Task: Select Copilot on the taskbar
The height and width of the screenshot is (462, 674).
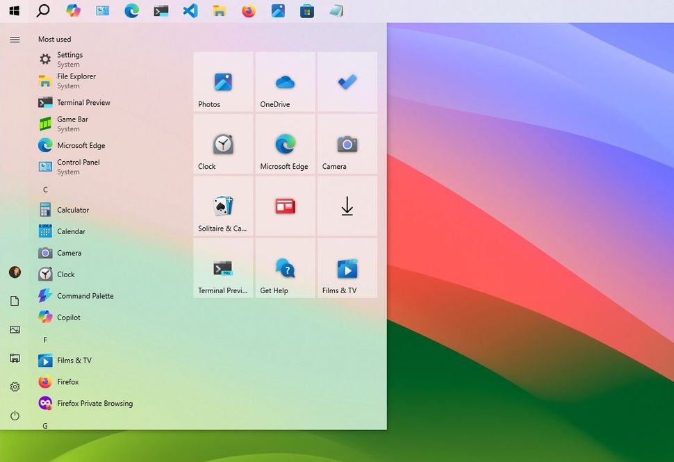Action: (73, 10)
